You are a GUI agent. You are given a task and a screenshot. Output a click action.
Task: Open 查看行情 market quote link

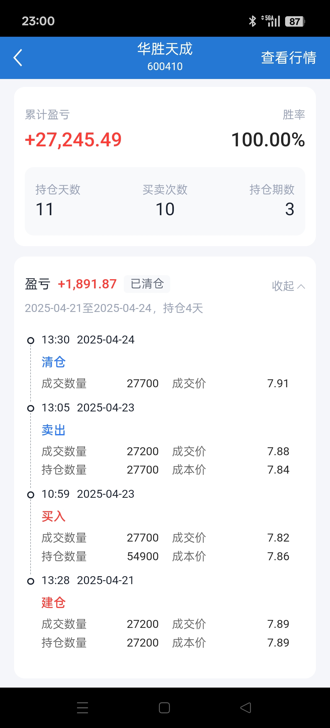click(288, 58)
